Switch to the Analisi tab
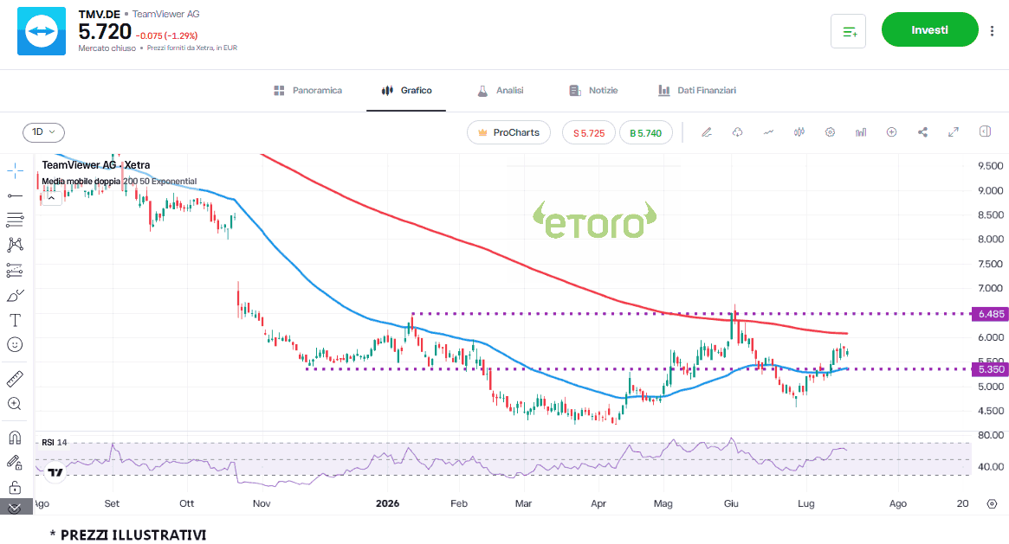 pyautogui.click(x=500, y=91)
